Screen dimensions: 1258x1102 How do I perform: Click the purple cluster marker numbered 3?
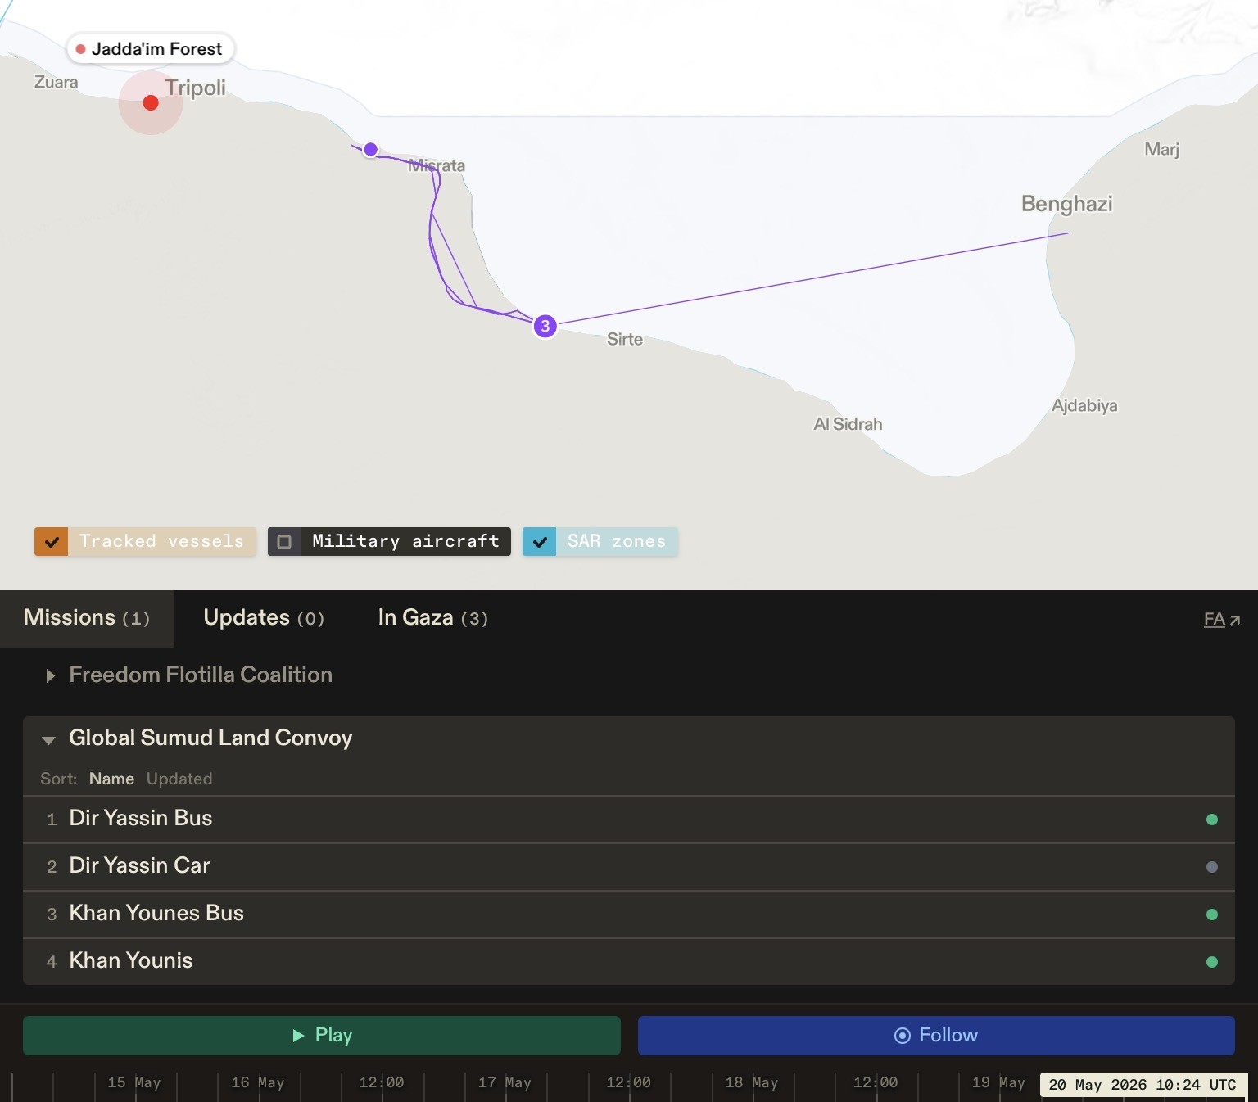point(545,326)
